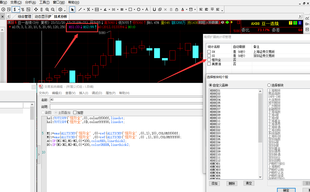
Task: Open the line tool dropdown arrow
Action: tap(84, 10)
